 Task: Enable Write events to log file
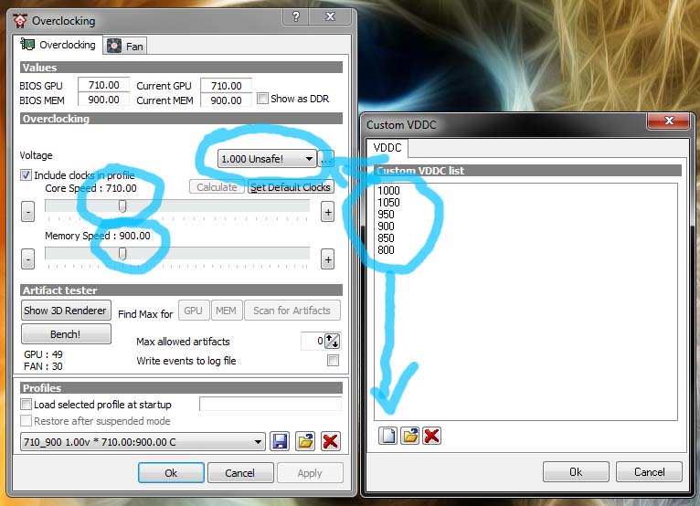click(x=333, y=360)
